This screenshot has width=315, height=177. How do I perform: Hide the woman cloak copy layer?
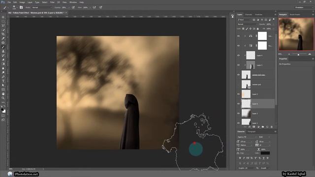pos(238,75)
